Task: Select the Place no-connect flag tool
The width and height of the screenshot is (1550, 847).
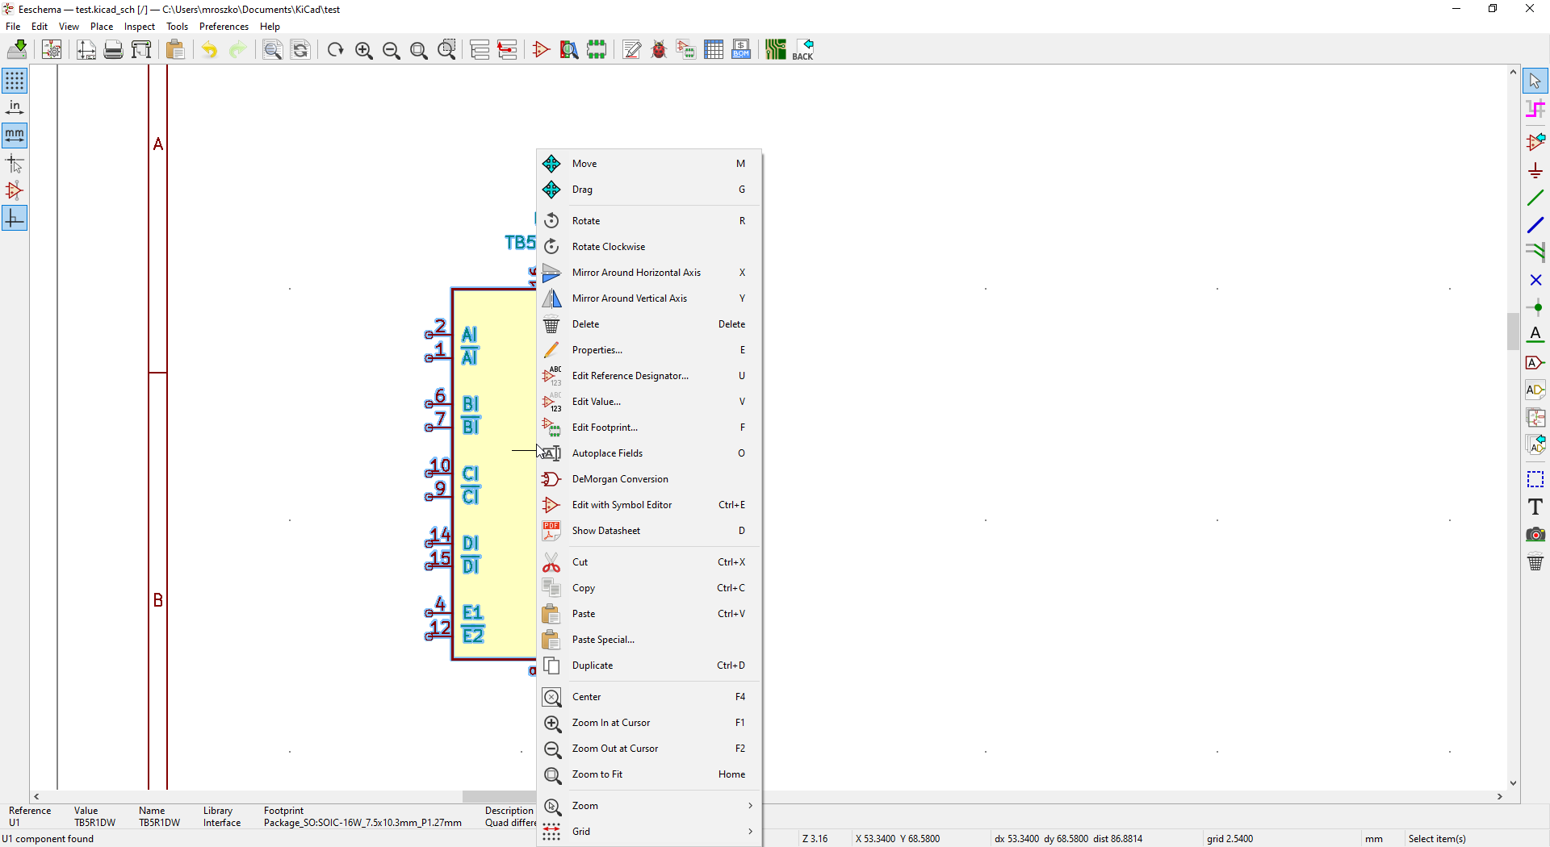Action: (x=1535, y=280)
